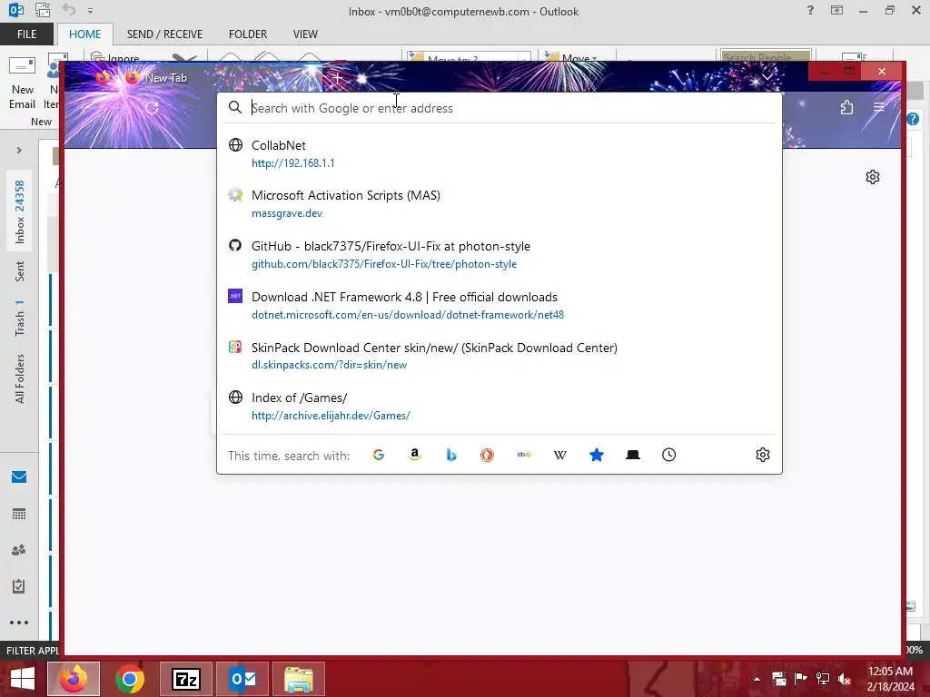The height and width of the screenshot is (697, 930).
Task: Search this time with Bing icon
Action: coord(451,455)
